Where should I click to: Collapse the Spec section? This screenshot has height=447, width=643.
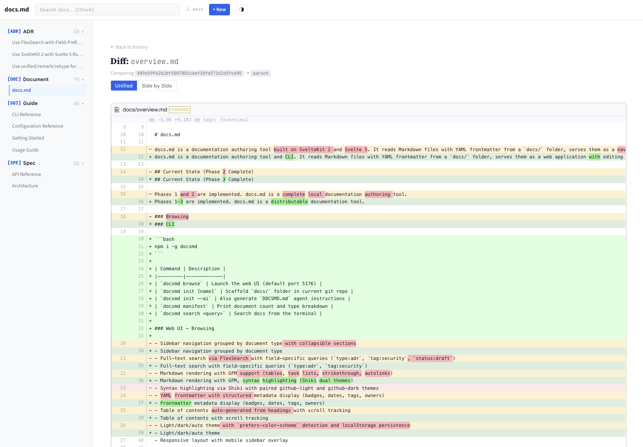click(83, 163)
